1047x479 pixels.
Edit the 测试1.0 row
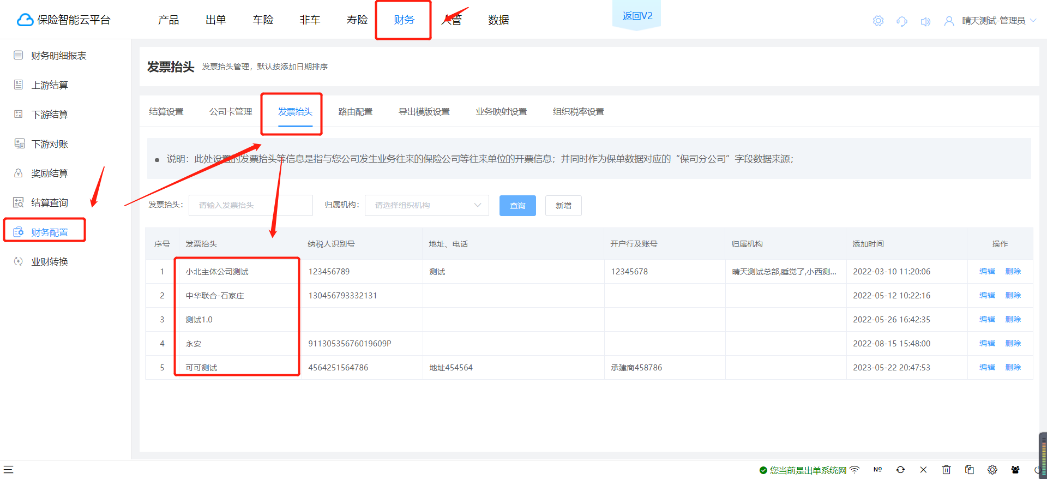click(x=987, y=319)
